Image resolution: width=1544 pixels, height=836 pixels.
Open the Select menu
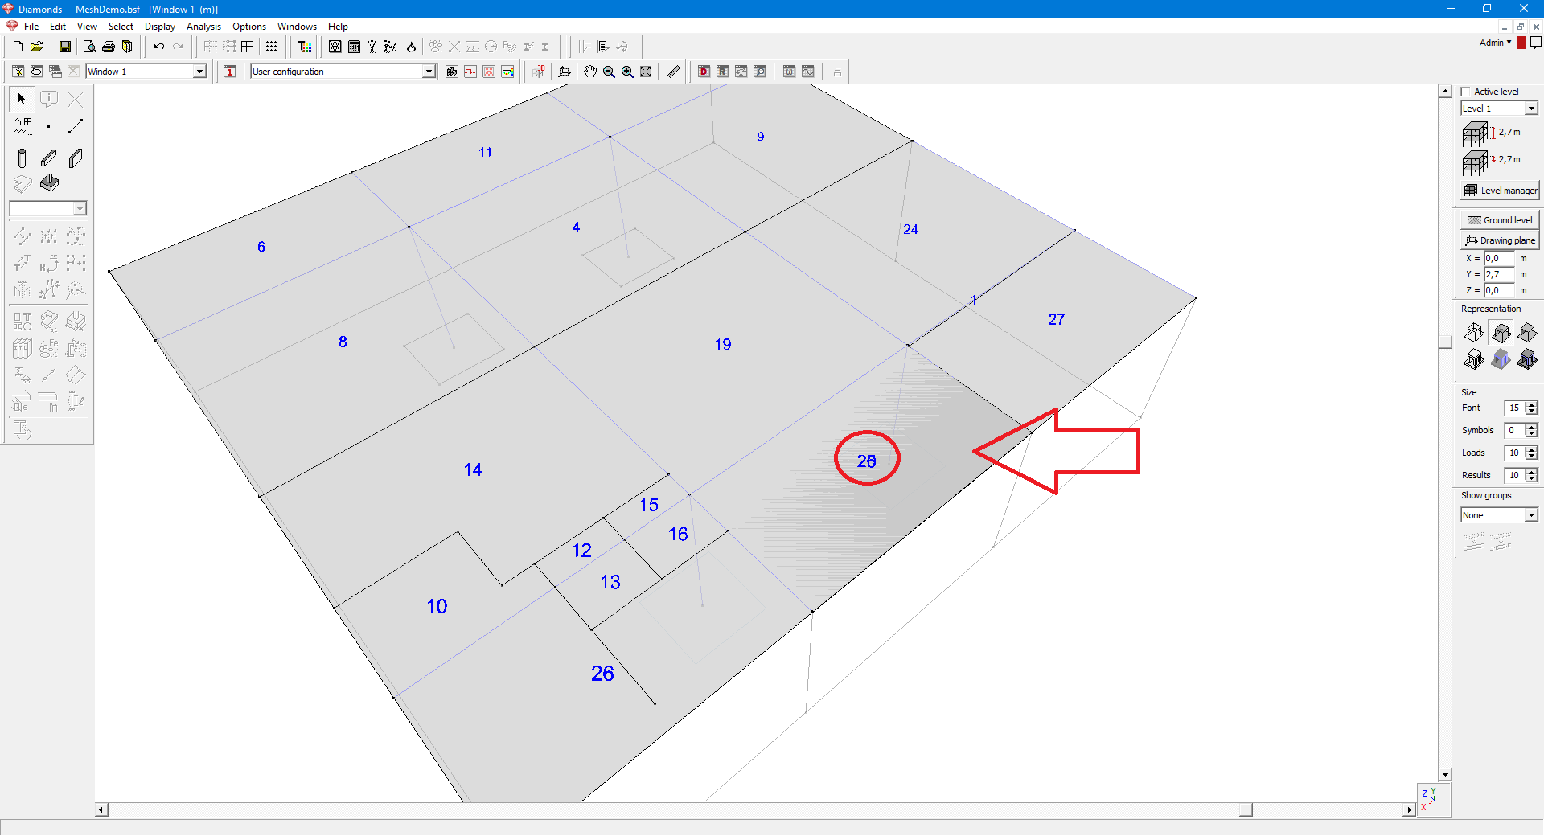pos(121,27)
